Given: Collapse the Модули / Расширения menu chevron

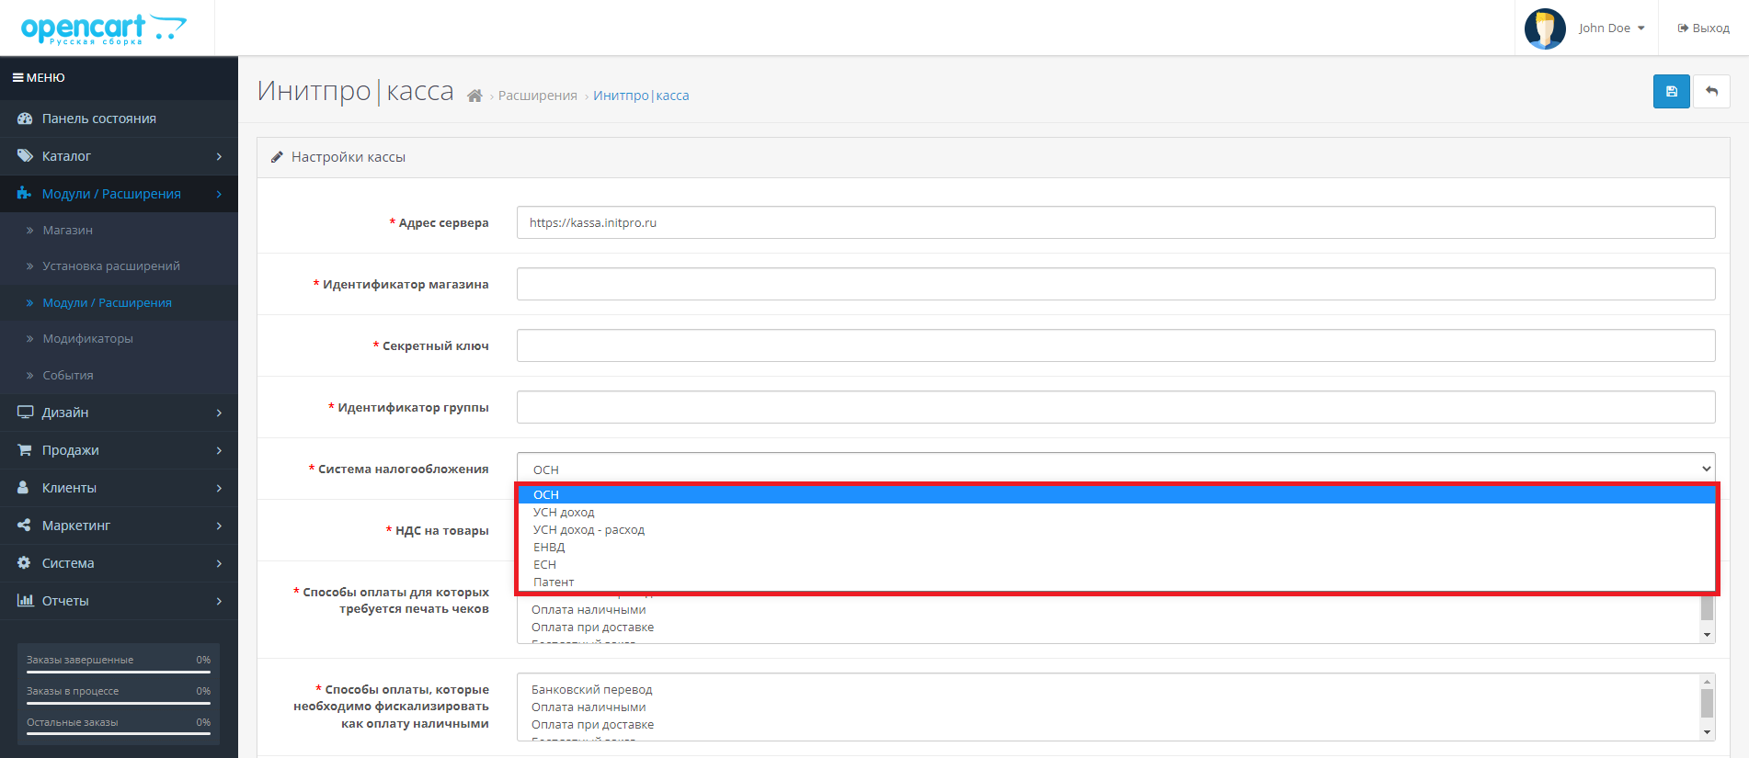Looking at the screenshot, I should (219, 195).
